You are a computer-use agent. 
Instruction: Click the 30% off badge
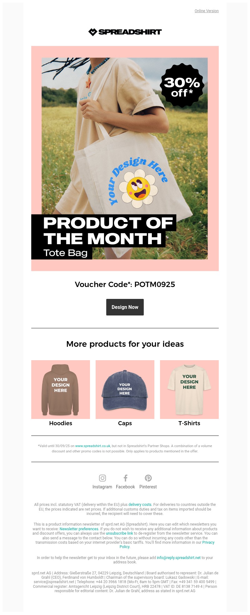pyautogui.click(x=182, y=85)
